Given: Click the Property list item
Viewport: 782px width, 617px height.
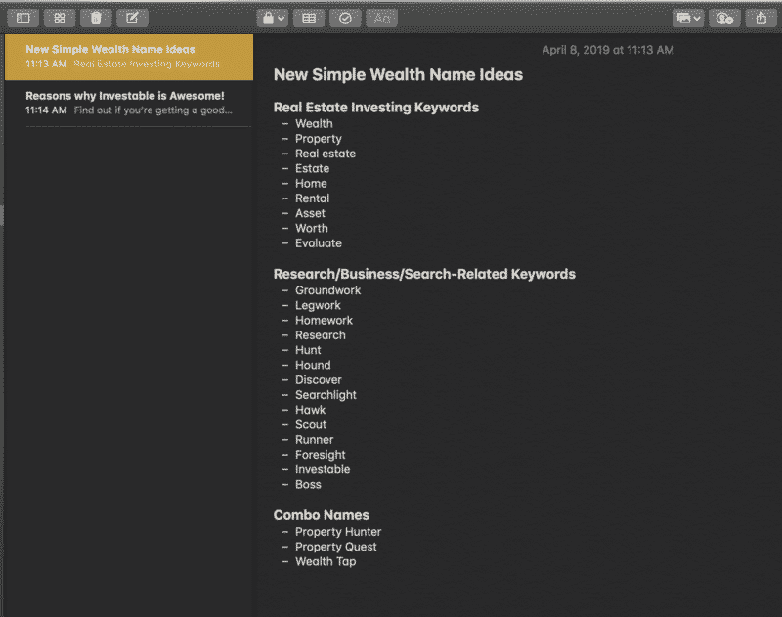Looking at the screenshot, I should 319,139.
